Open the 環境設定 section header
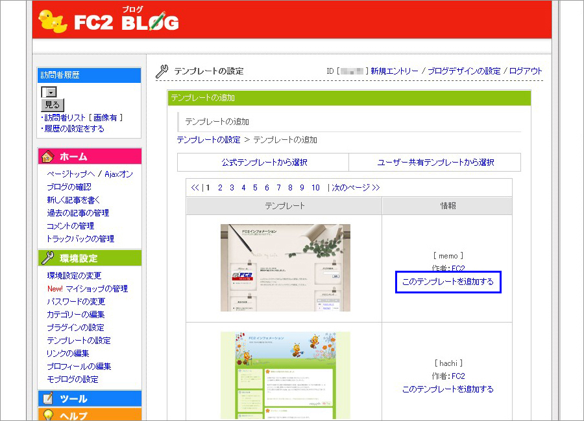584x421 pixels. pyautogui.click(x=90, y=258)
